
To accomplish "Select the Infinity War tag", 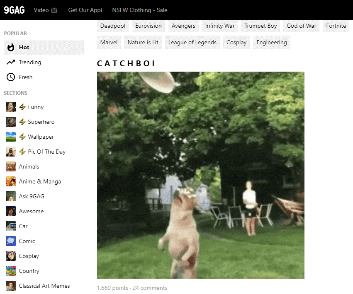I will (x=220, y=26).
